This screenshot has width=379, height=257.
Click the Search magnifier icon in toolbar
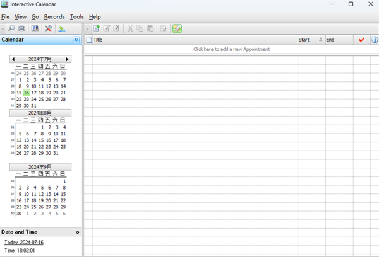click(12, 28)
